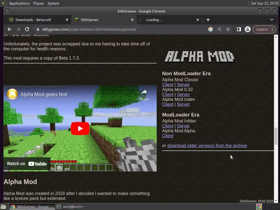The height and width of the screenshot is (210, 280).
Task: Check the date and time clock
Action: click(x=265, y=3)
